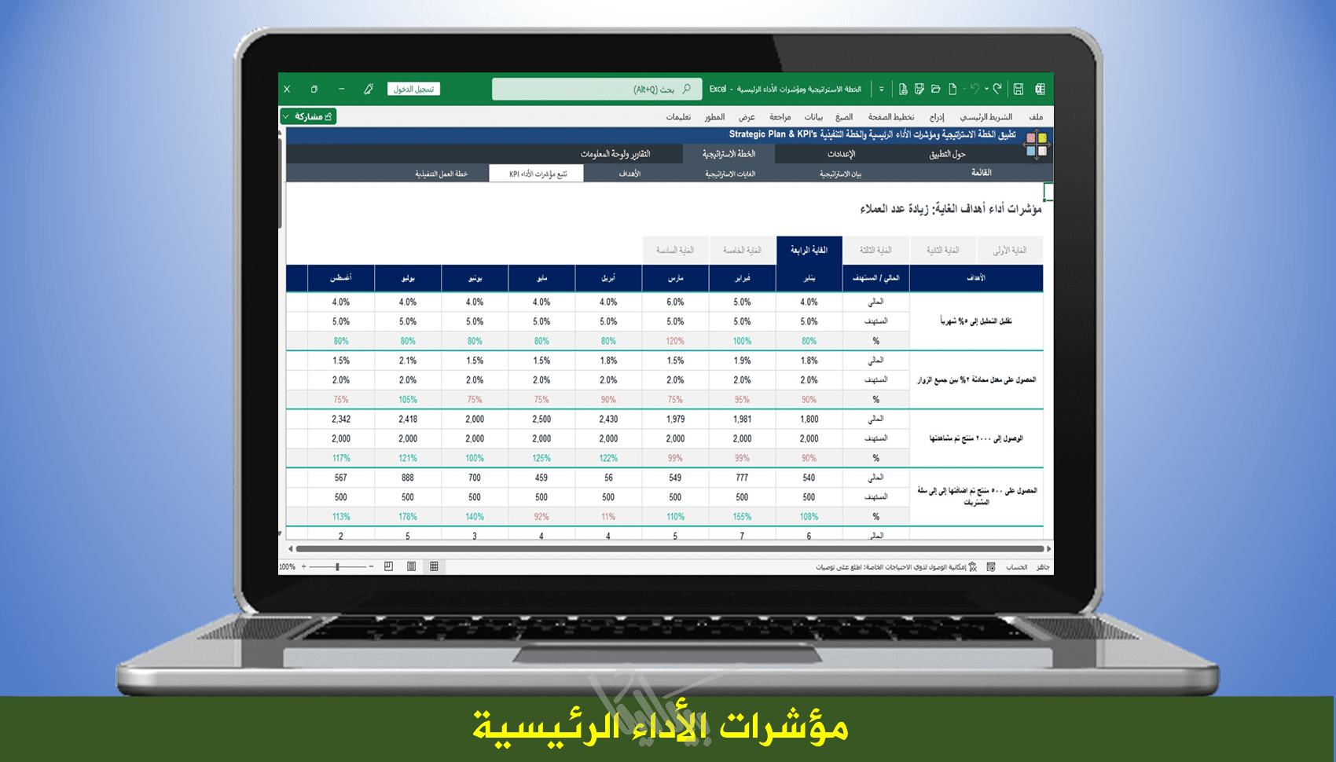Screen dimensions: 1336x762
Task: Open the المطور ribbon tab
Action: [x=714, y=117]
